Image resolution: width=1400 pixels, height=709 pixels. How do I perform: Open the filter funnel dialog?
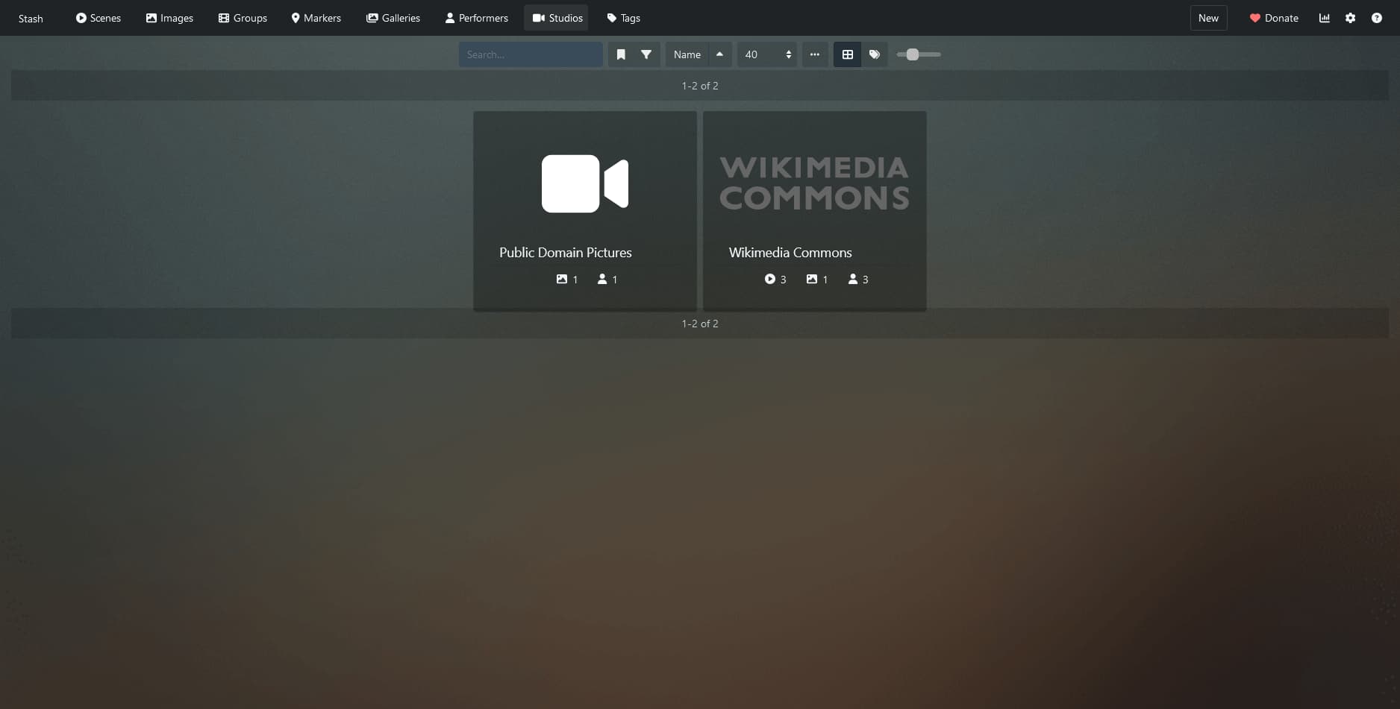[646, 54]
